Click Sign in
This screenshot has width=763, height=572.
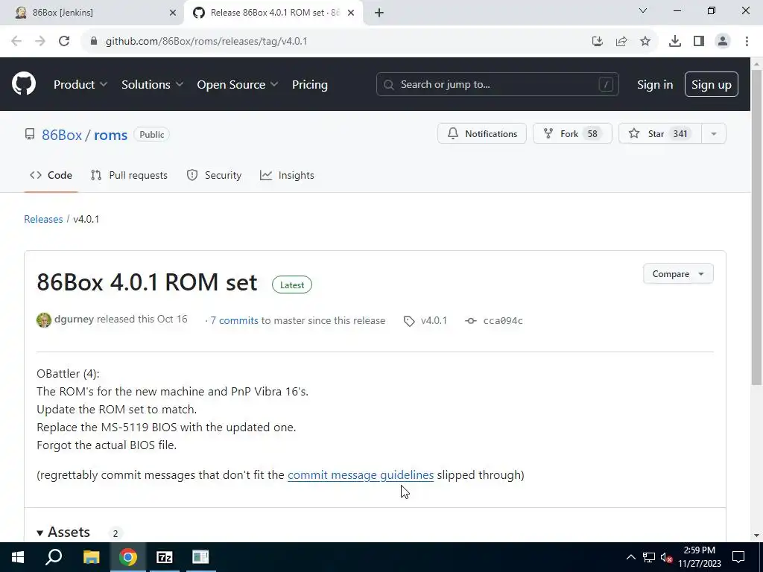click(x=655, y=85)
